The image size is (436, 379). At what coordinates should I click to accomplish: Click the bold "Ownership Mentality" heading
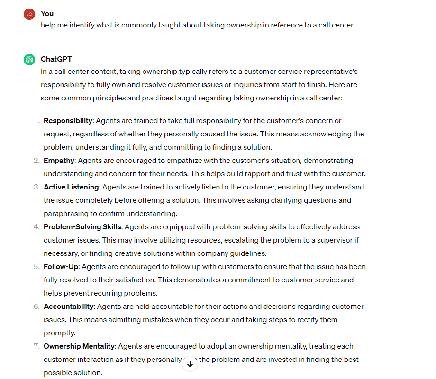pos(79,346)
